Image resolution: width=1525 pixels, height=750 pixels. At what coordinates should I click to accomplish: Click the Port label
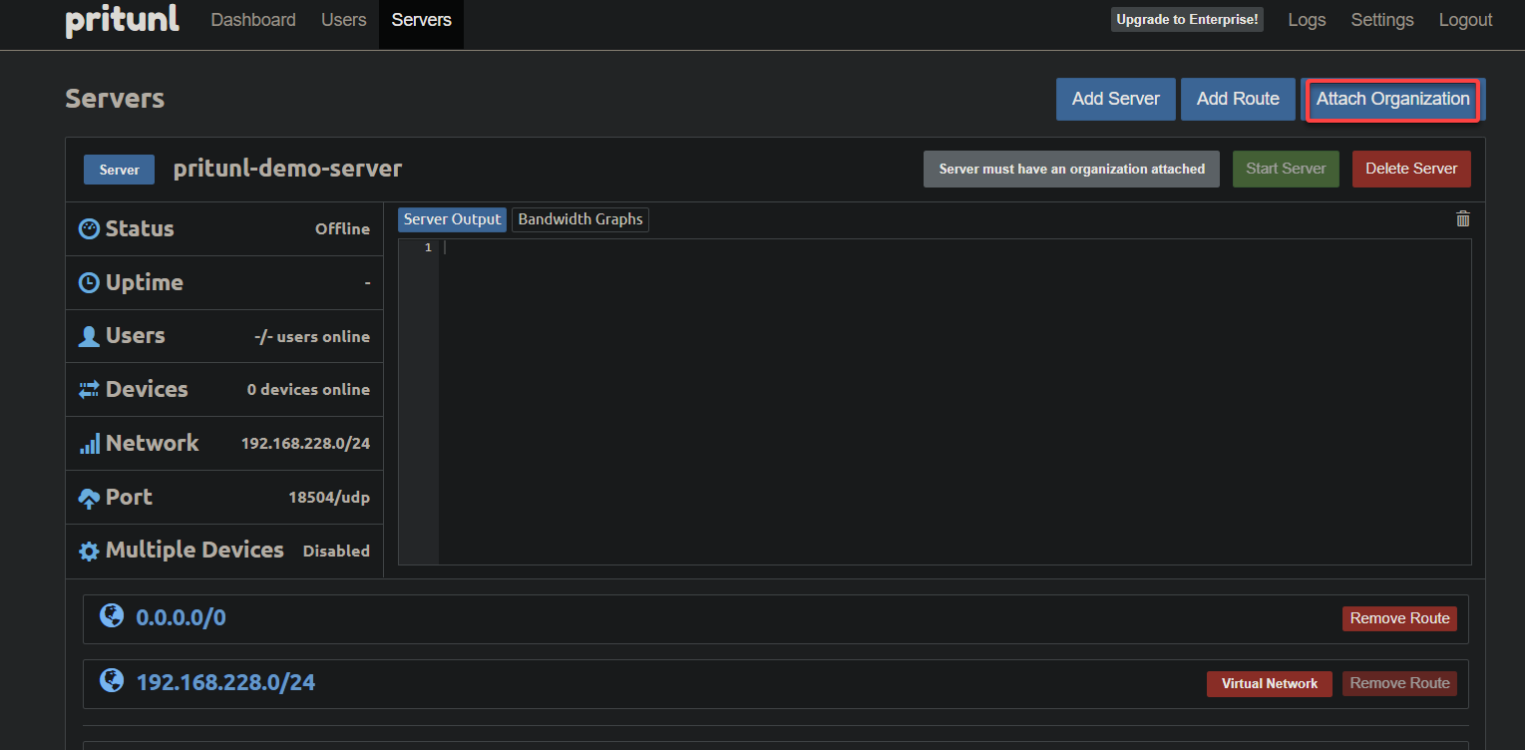pyautogui.click(x=130, y=497)
